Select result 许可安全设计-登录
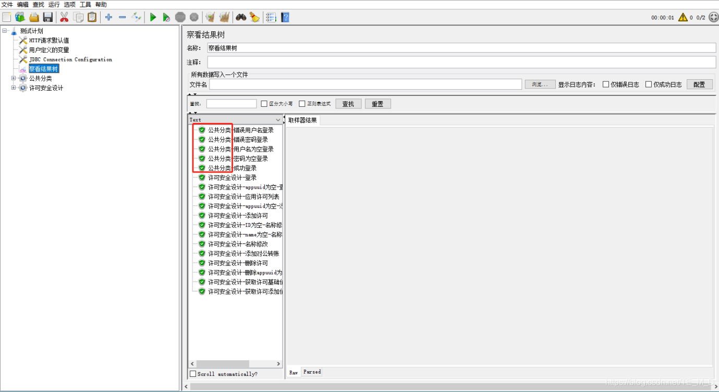The width and height of the screenshot is (719, 392). tap(232, 177)
